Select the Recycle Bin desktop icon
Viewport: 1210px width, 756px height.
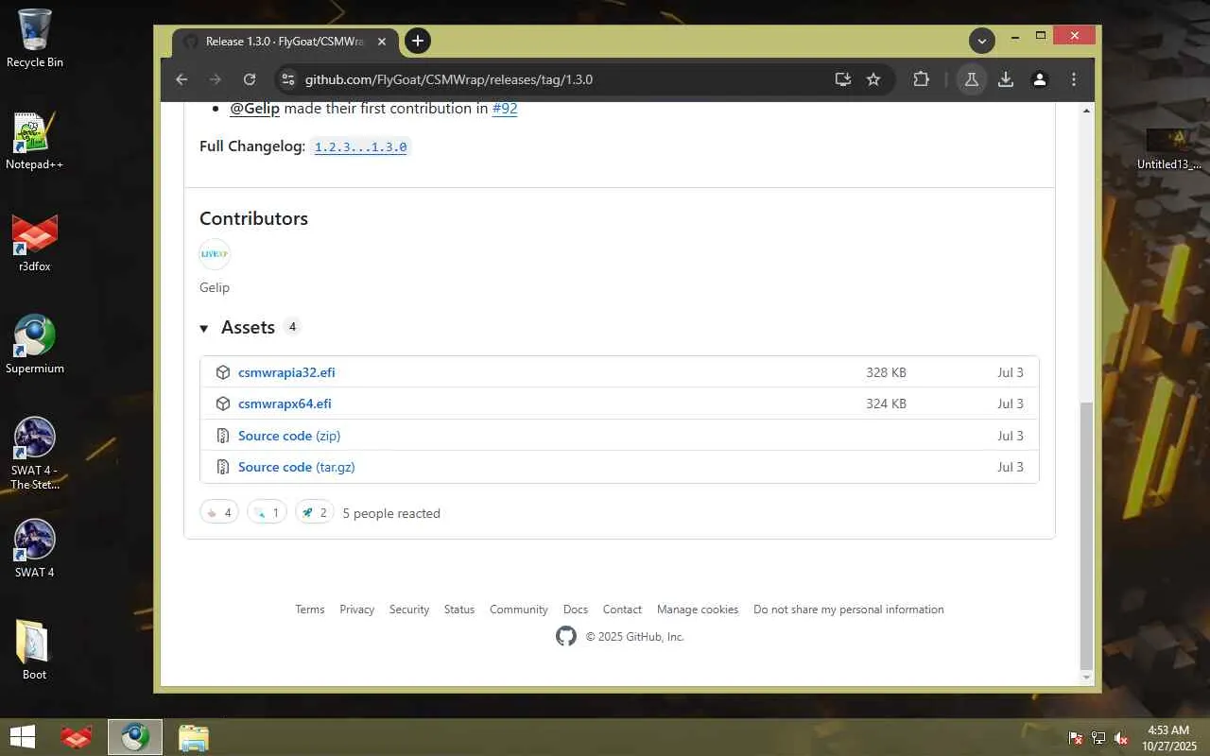tap(35, 39)
